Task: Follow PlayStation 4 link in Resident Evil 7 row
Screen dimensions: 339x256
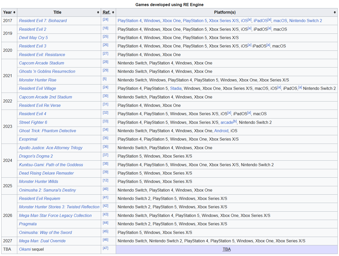Action: [x=130, y=21]
